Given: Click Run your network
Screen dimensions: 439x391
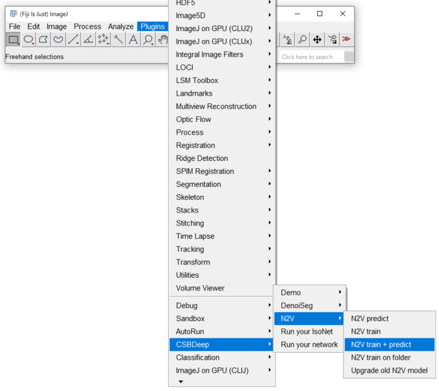Looking at the screenshot, I should (309, 345).
